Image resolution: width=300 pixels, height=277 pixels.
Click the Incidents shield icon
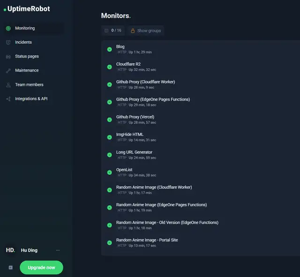8,42
